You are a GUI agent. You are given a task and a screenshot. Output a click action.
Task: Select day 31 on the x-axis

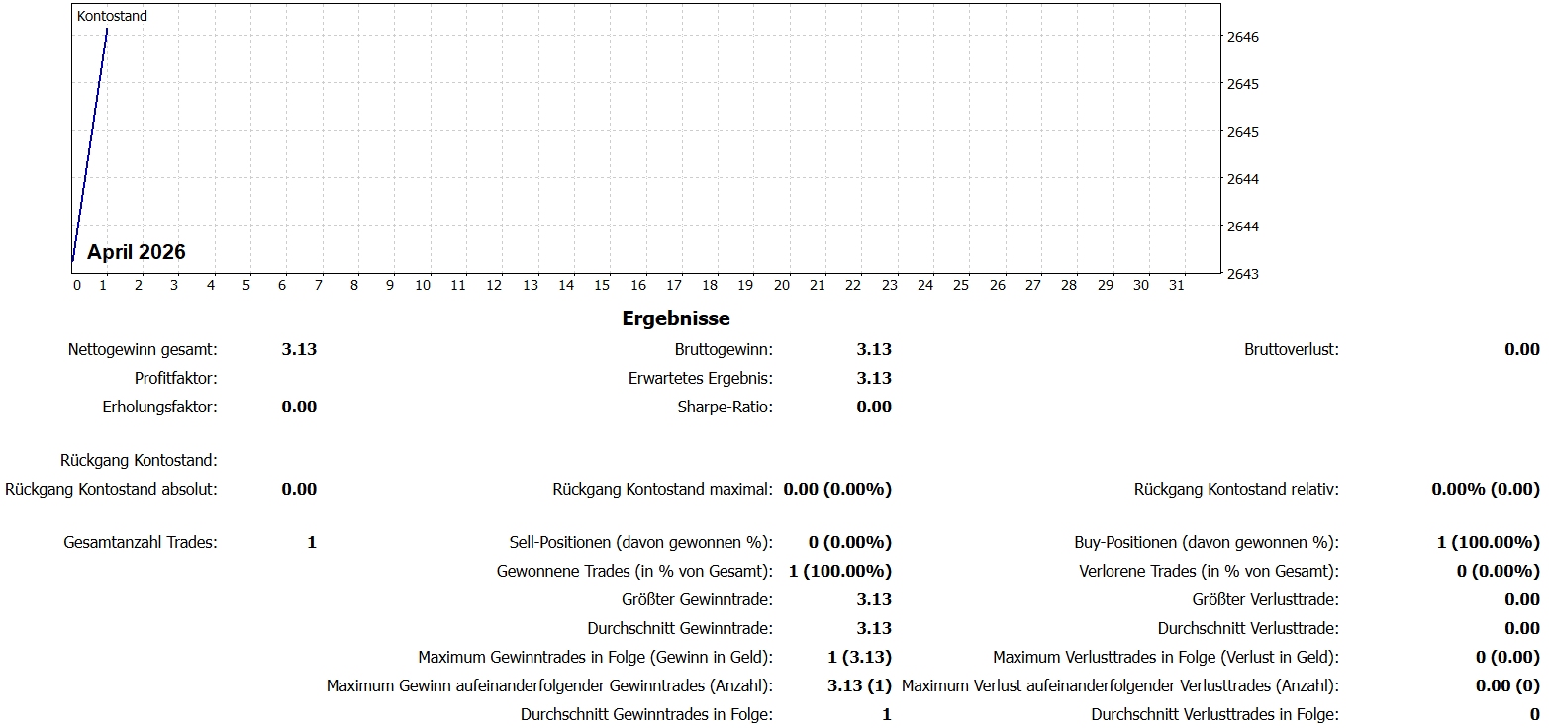click(1177, 285)
